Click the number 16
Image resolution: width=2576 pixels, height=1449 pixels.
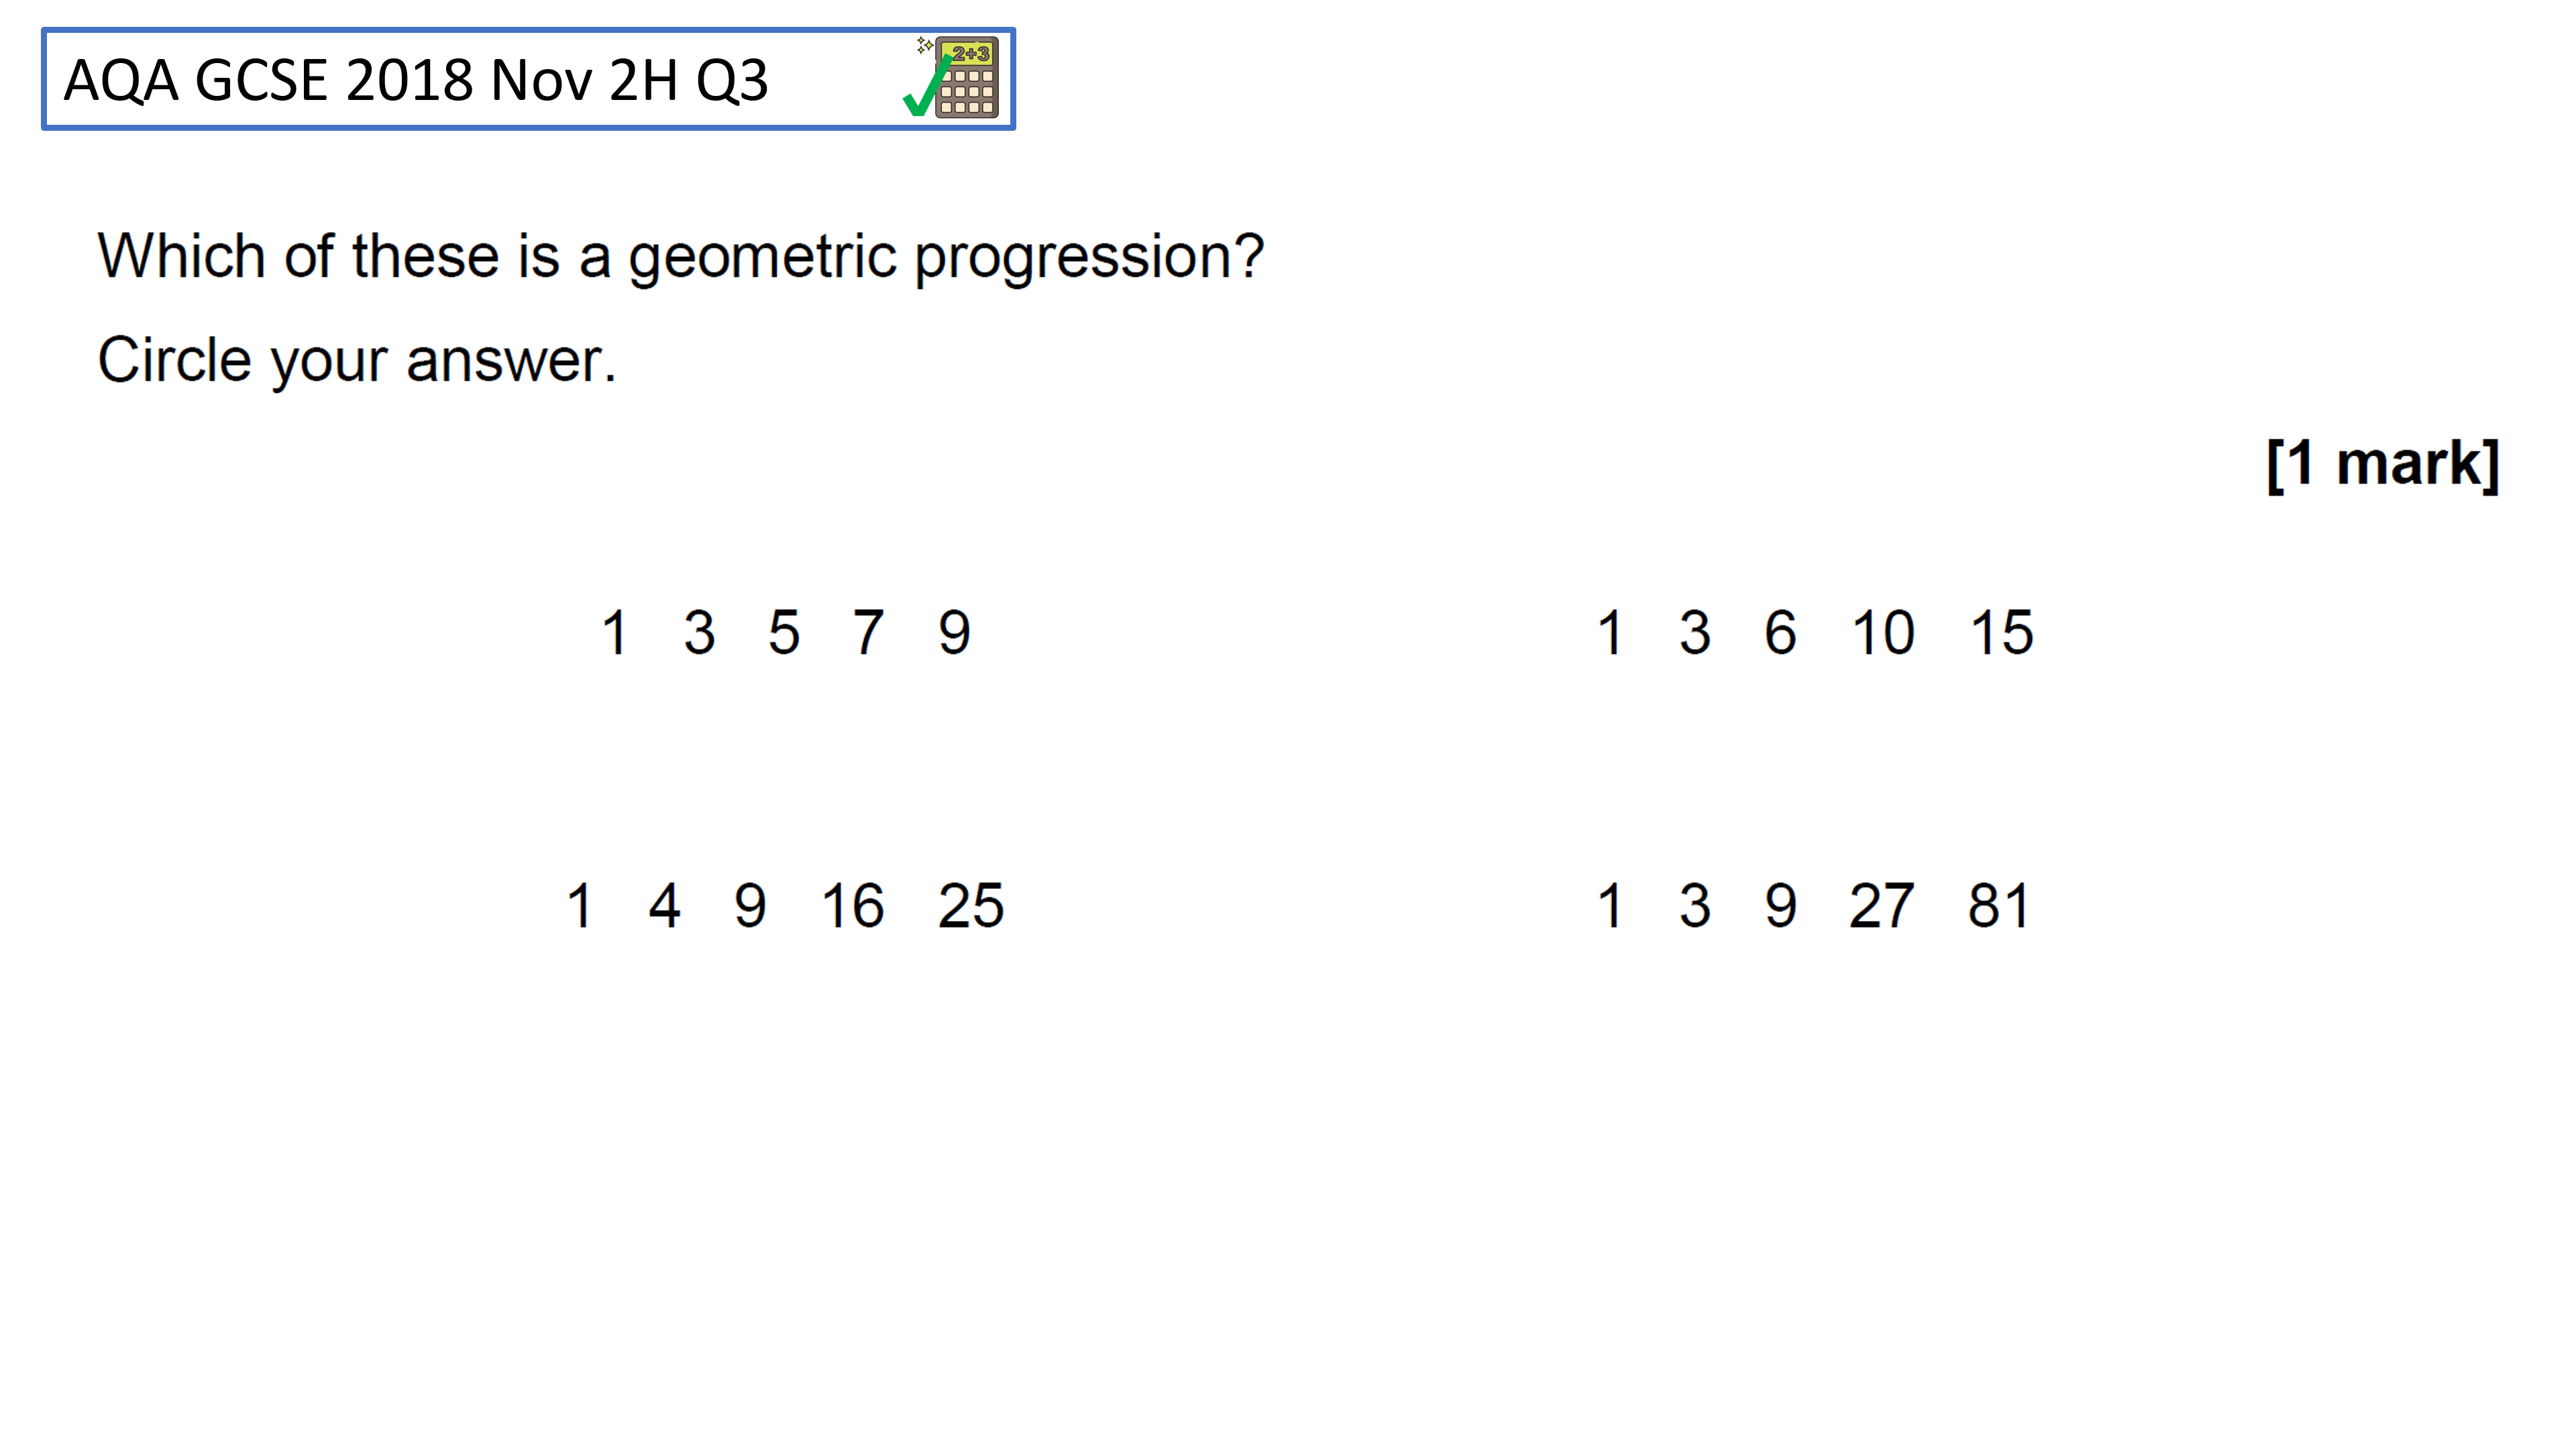click(853, 906)
